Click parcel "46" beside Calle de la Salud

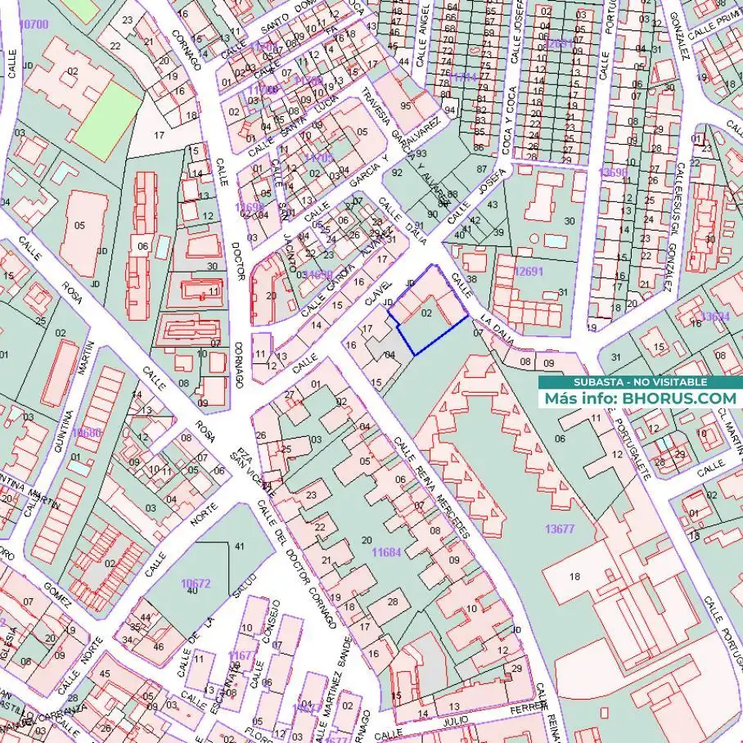pyautogui.click(x=158, y=646)
